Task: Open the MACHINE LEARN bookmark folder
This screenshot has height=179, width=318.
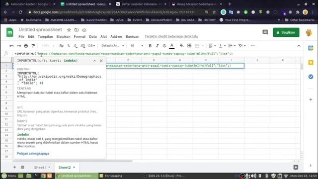Action: 61,20
